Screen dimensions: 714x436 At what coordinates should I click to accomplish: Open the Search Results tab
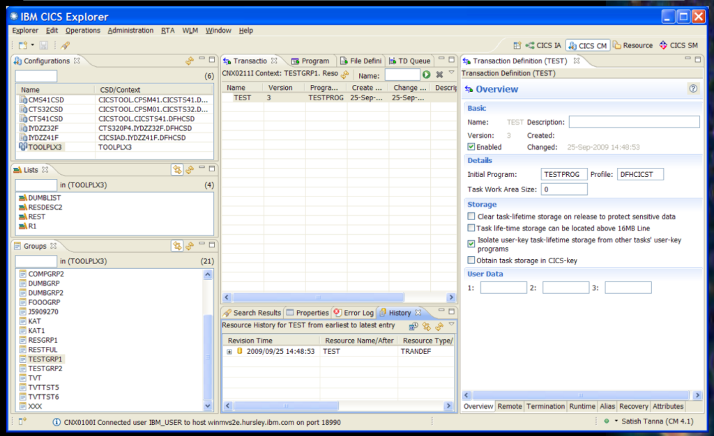point(252,313)
